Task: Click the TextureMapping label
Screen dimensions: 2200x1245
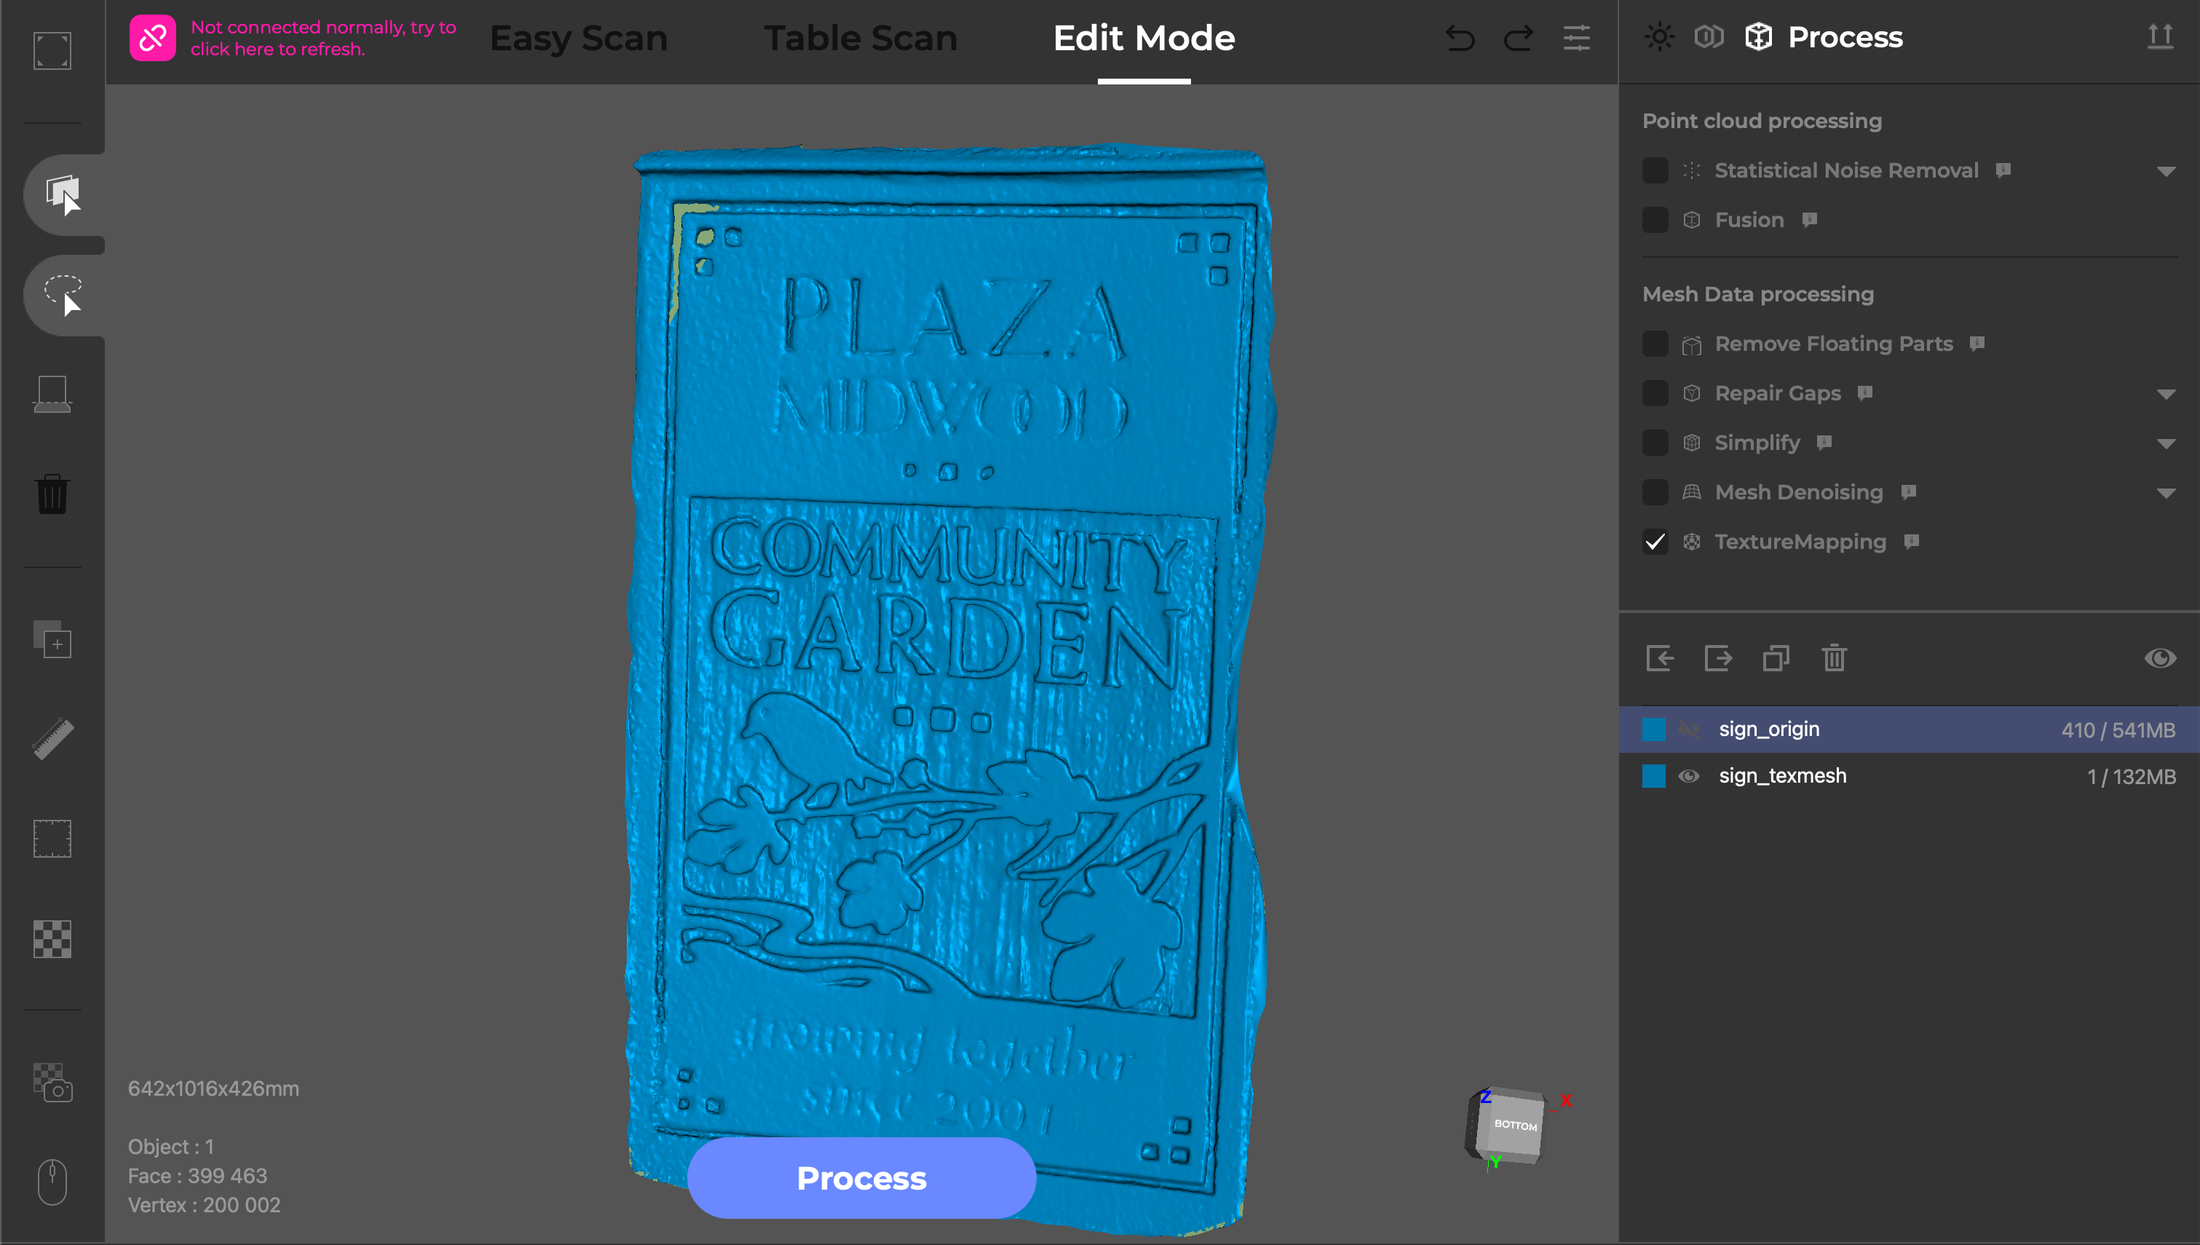Action: click(x=1800, y=542)
